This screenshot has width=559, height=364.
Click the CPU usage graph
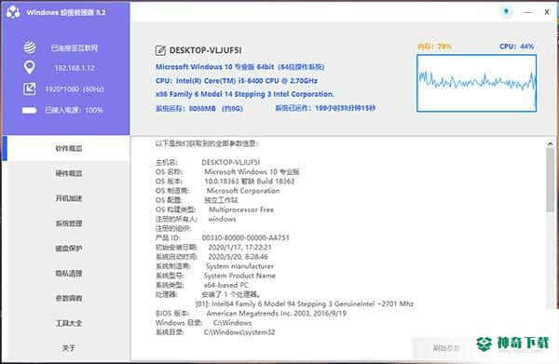point(477,83)
